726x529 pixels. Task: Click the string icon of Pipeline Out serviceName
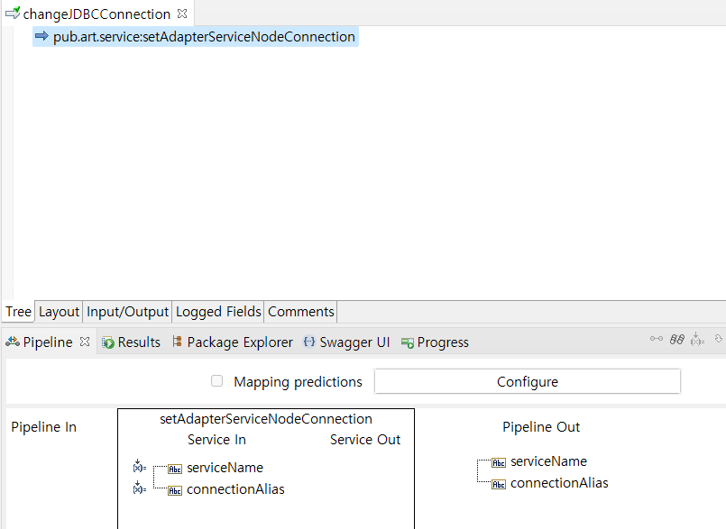tap(498, 462)
